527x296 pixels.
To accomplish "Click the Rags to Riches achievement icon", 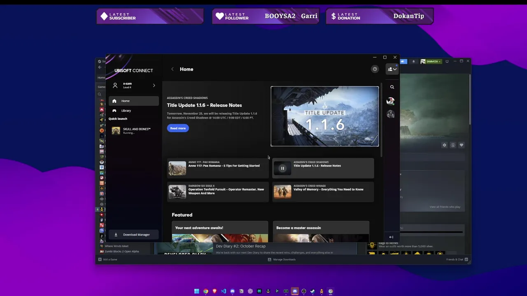I will tap(372, 245).
